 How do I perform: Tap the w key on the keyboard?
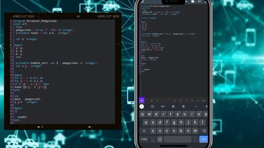(x=149, y=114)
